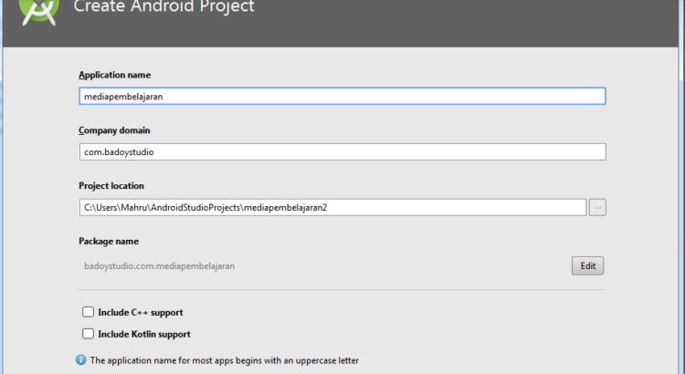
Task: Click the uppercase letter hint message
Action: [224, 360]
